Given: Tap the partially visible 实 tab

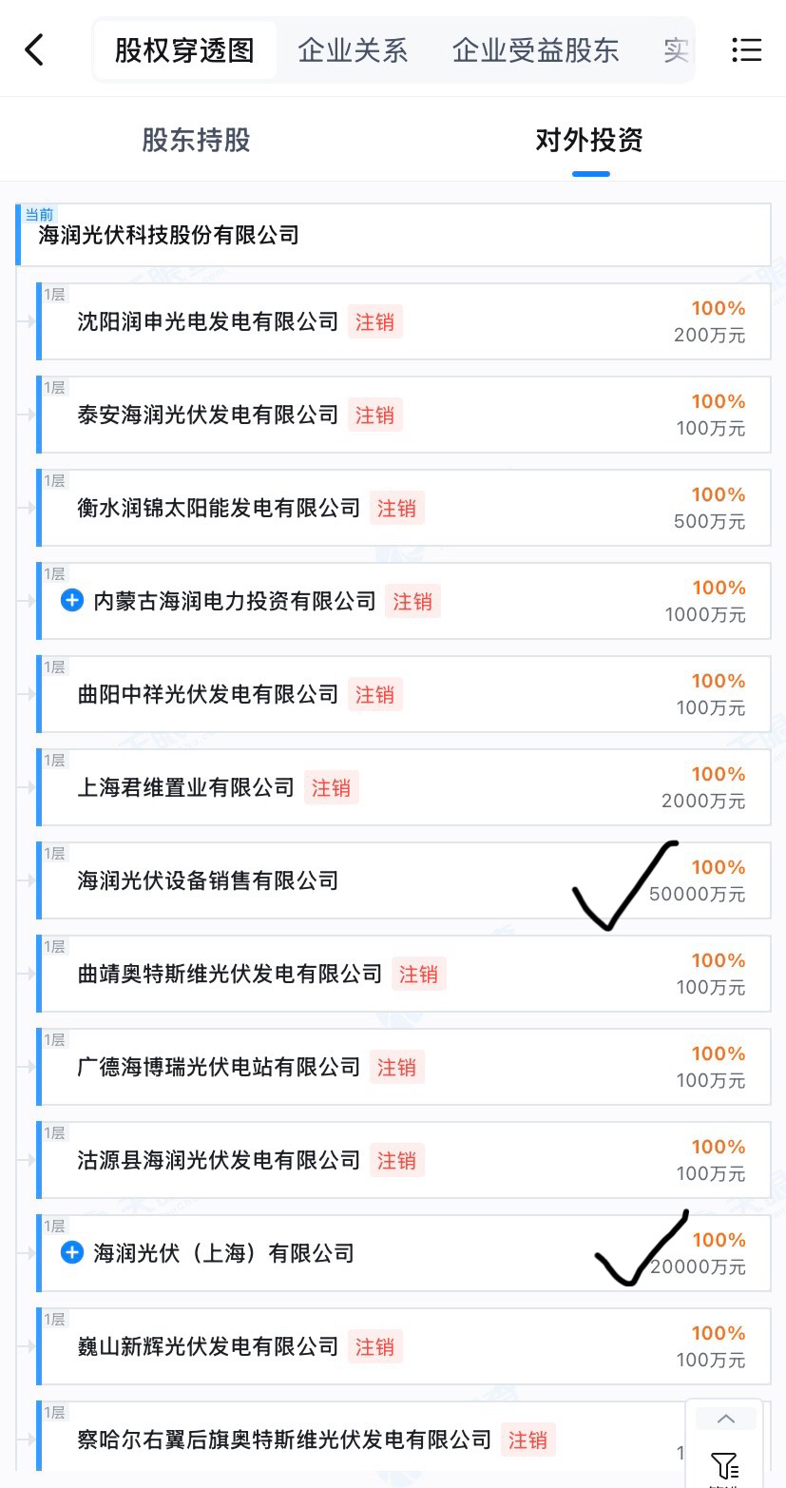Looking at the screenshot, I should click(x=676, y=49).
